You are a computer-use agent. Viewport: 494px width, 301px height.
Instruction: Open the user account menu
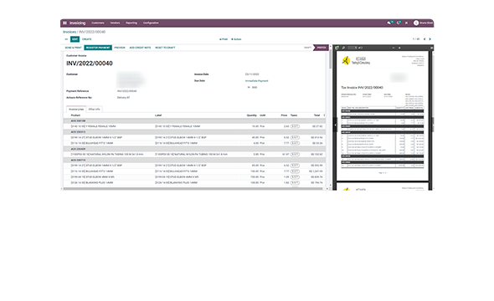pos(424,23)
